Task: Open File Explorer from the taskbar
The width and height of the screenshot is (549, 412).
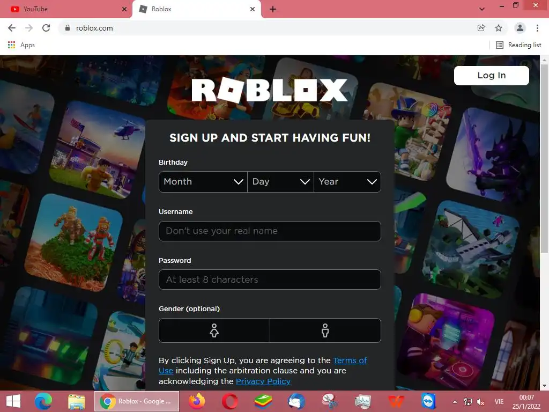Action: 76,401
